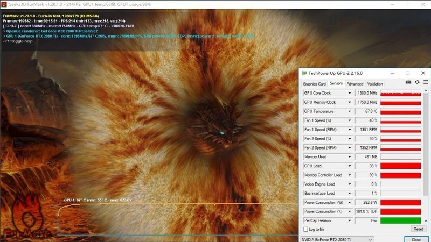
Task: Click the FurMark title bar app icon
Action: pos(4,4)
